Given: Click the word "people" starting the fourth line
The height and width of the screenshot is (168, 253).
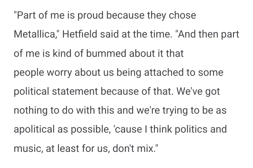Looking at the screenshot, I should [x=29, y=73].
